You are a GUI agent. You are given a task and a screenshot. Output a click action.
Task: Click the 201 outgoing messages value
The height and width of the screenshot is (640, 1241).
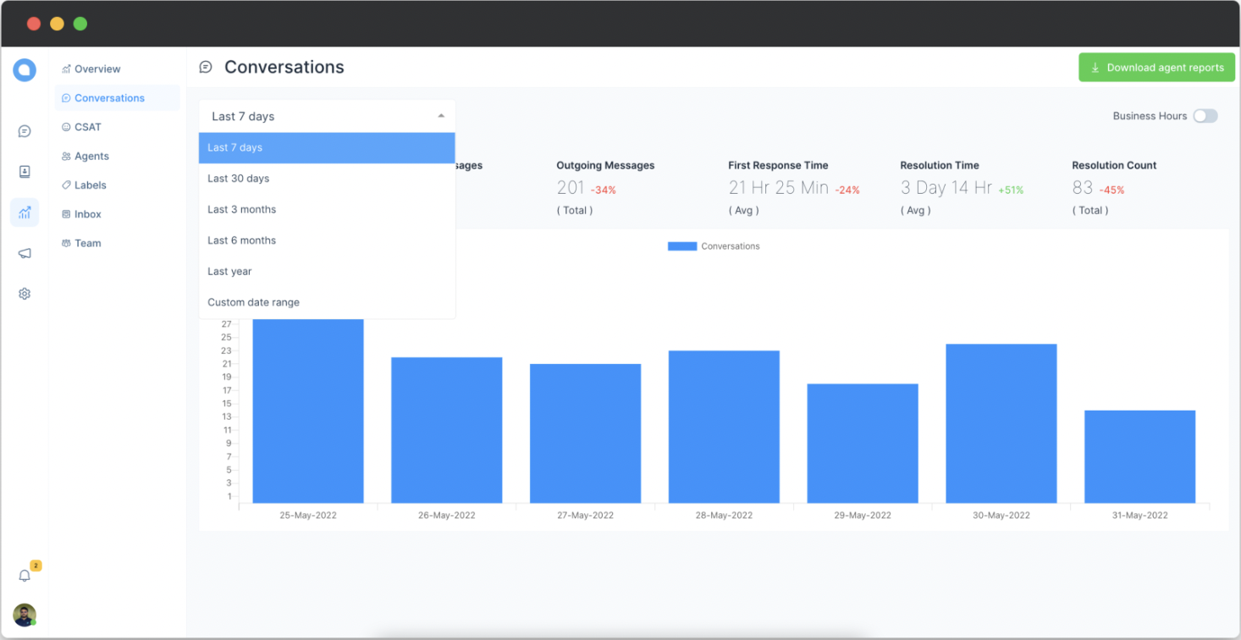[x=571, y=188]
